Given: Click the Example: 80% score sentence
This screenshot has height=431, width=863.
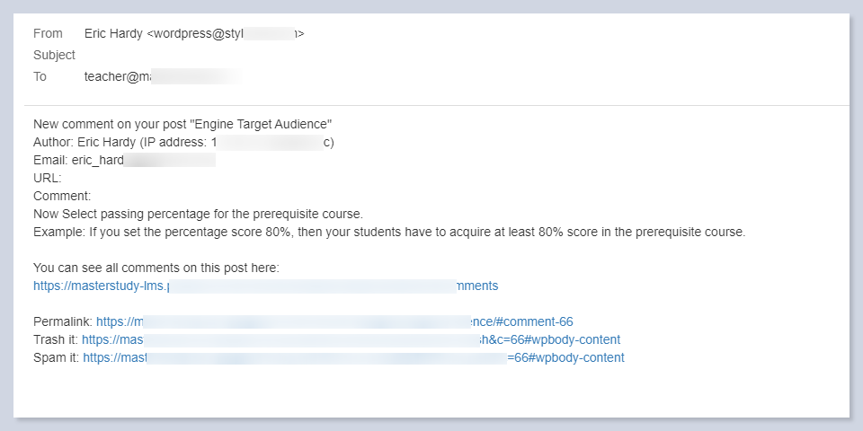Looking at the screenshot, I should (388, 232).
